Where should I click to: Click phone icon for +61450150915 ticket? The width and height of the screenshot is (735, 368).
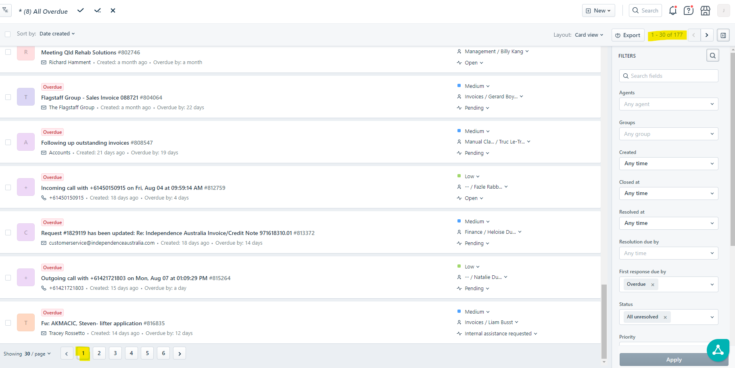(44, 198)
